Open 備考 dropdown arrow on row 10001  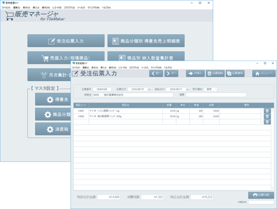[262, 111]
